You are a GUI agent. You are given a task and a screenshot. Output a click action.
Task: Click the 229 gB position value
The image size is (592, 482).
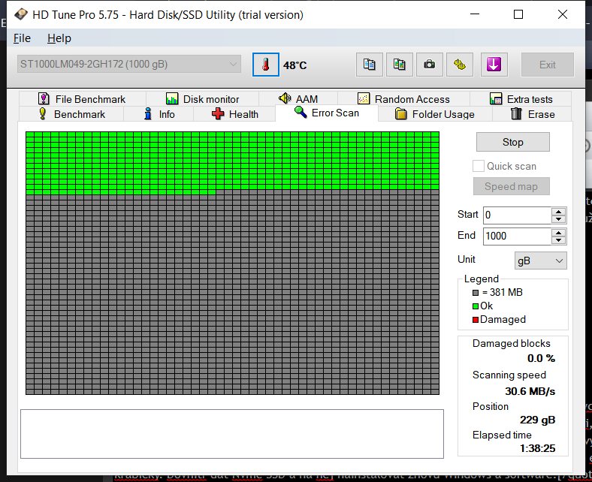(537, 420)
